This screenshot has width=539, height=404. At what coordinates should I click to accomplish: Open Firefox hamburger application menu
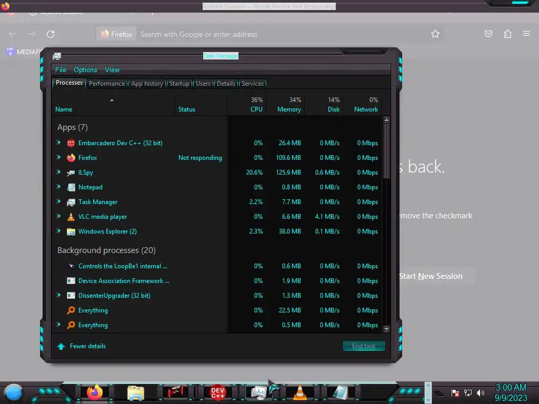(526, 34)
